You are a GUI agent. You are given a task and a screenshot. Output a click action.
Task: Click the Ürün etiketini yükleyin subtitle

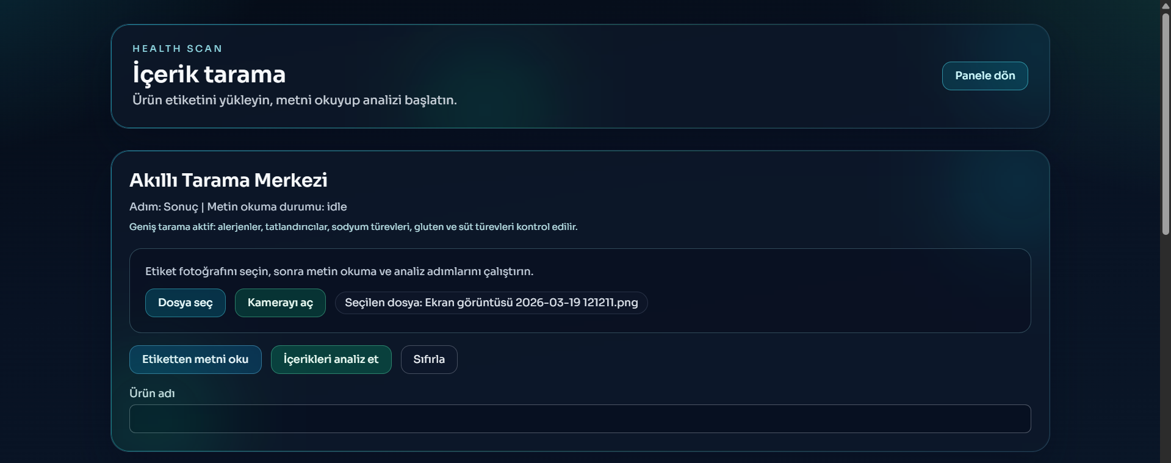pos(294,100)
